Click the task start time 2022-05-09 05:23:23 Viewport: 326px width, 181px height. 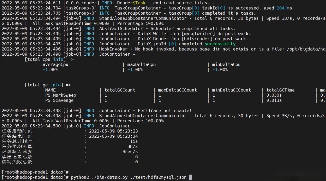pyautogui.click(x=113, y=131)
